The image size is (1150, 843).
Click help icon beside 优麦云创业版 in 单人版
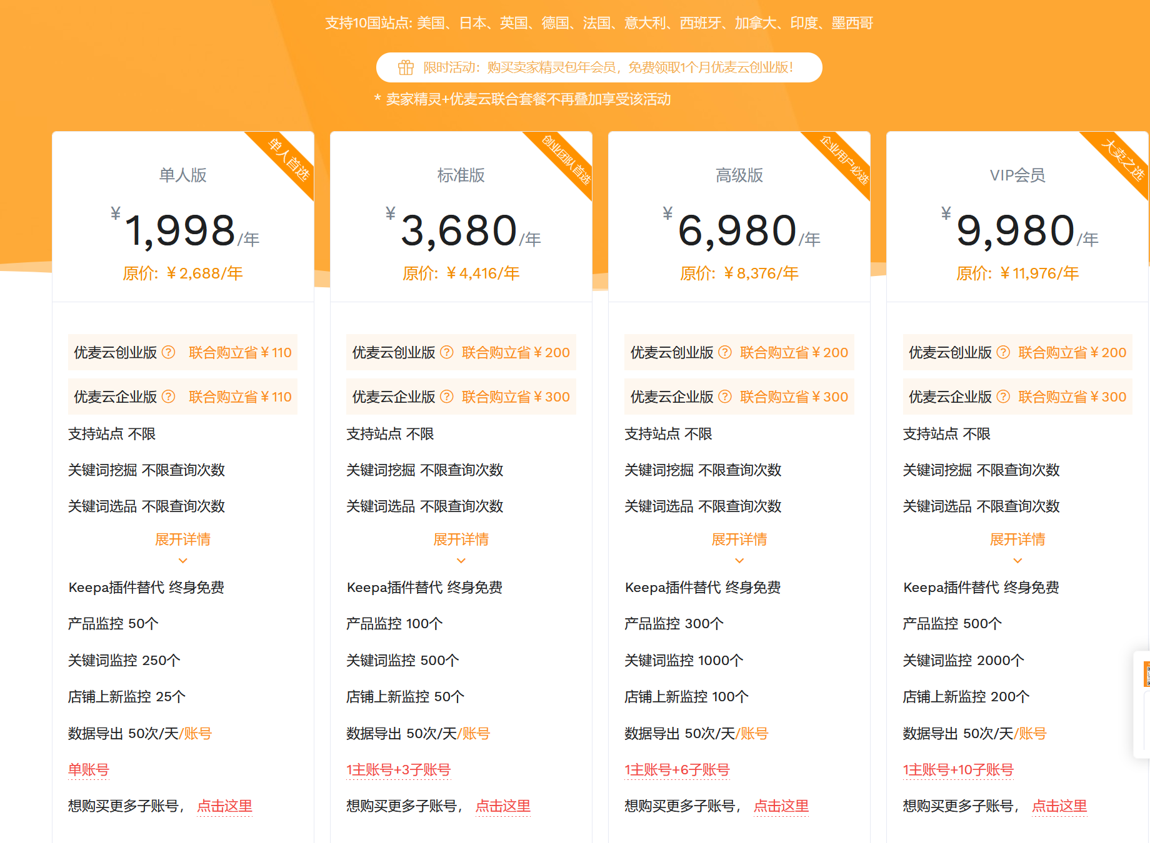[x=169, y=352]
